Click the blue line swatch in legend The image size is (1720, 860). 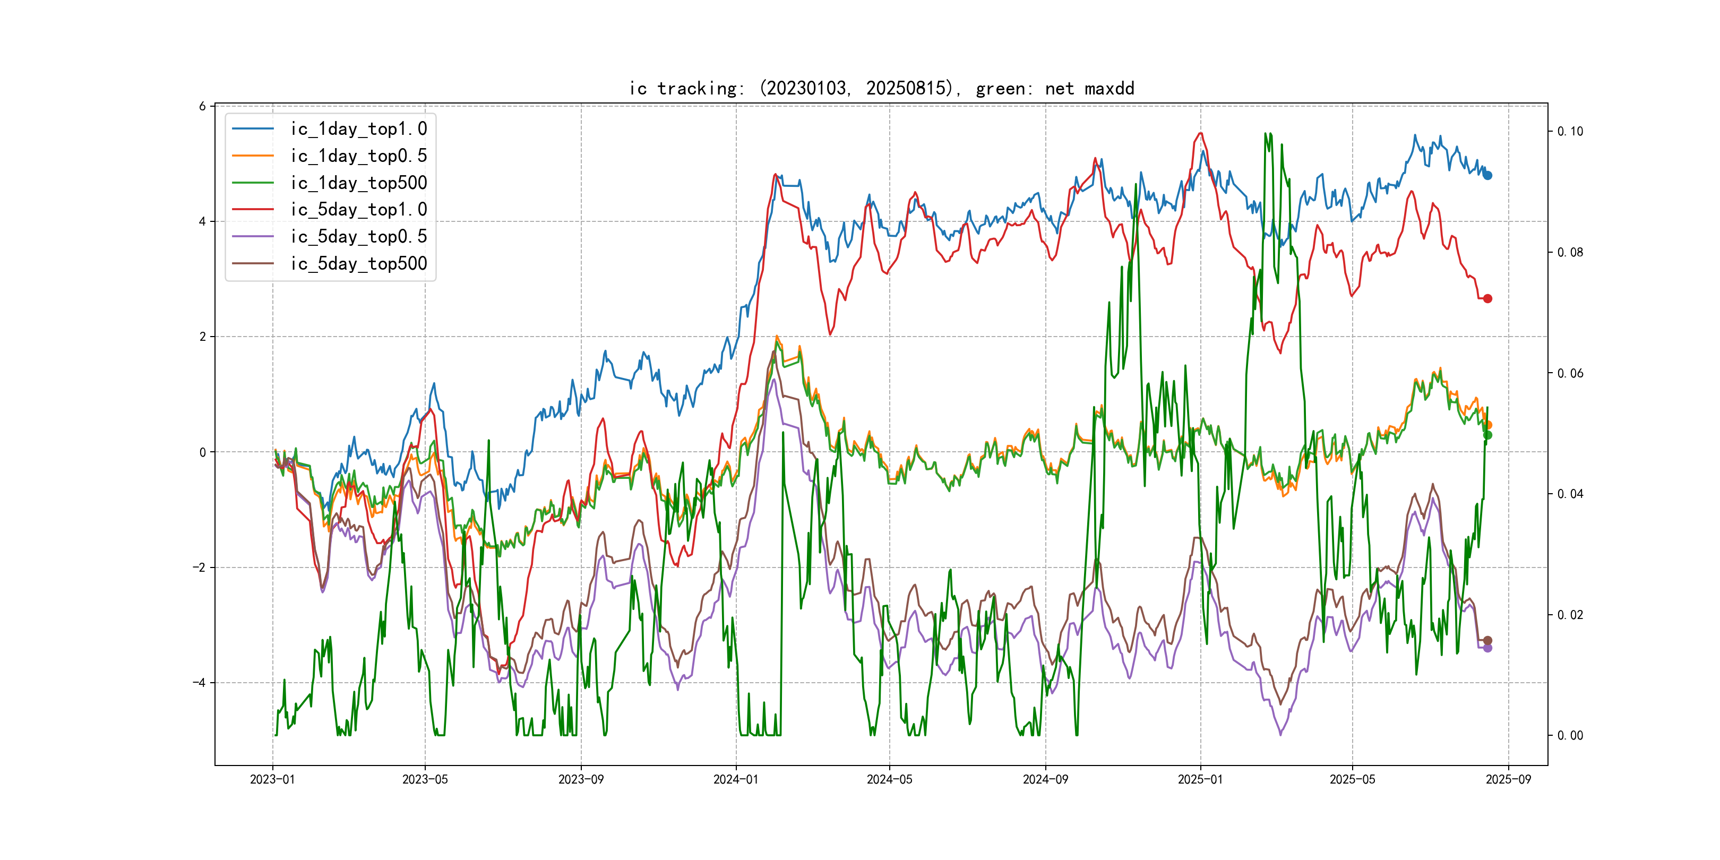pyautogui.click(x=252, y=129)
